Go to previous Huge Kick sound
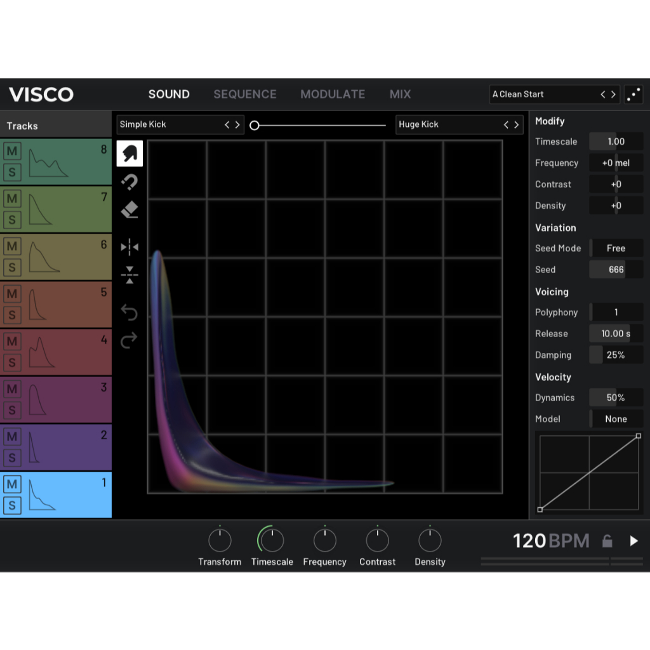650x650 pixels. [x=506, y=125]
